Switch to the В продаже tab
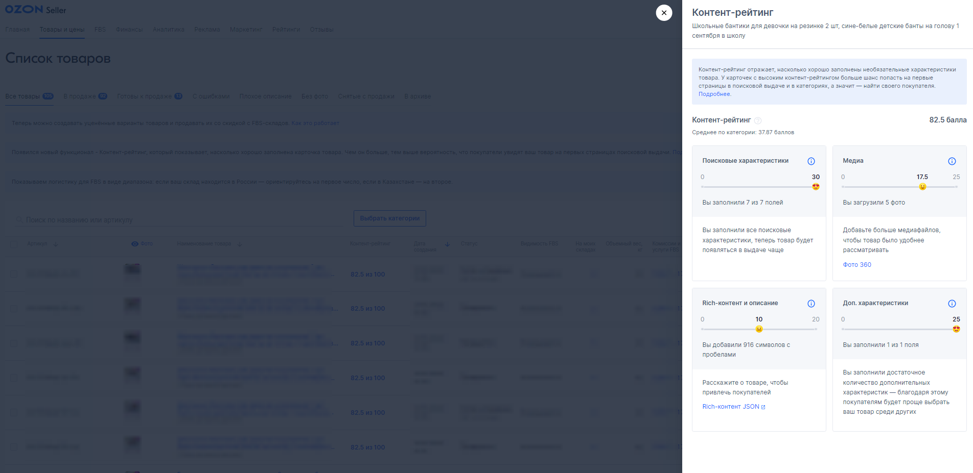Image resolution: width=973 pixels, height=473 pixels. (85, 96)
